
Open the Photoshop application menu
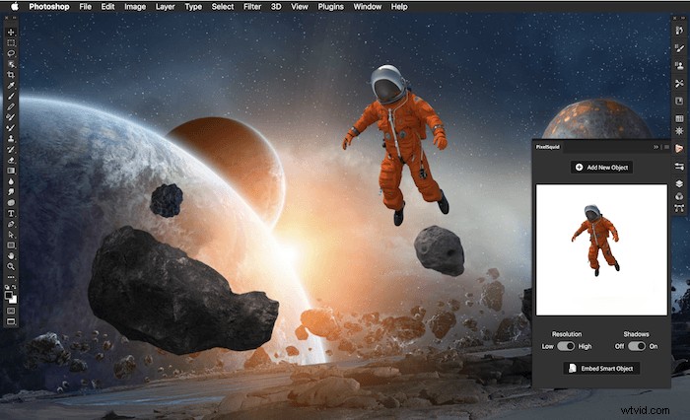(x=49, y=7)
